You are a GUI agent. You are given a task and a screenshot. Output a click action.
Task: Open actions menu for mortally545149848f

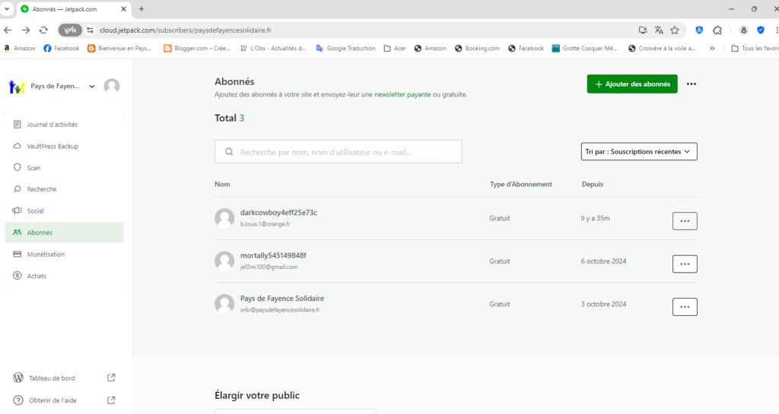click(684, 264)
